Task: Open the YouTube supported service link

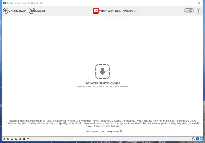Action: tap(46, 121)
